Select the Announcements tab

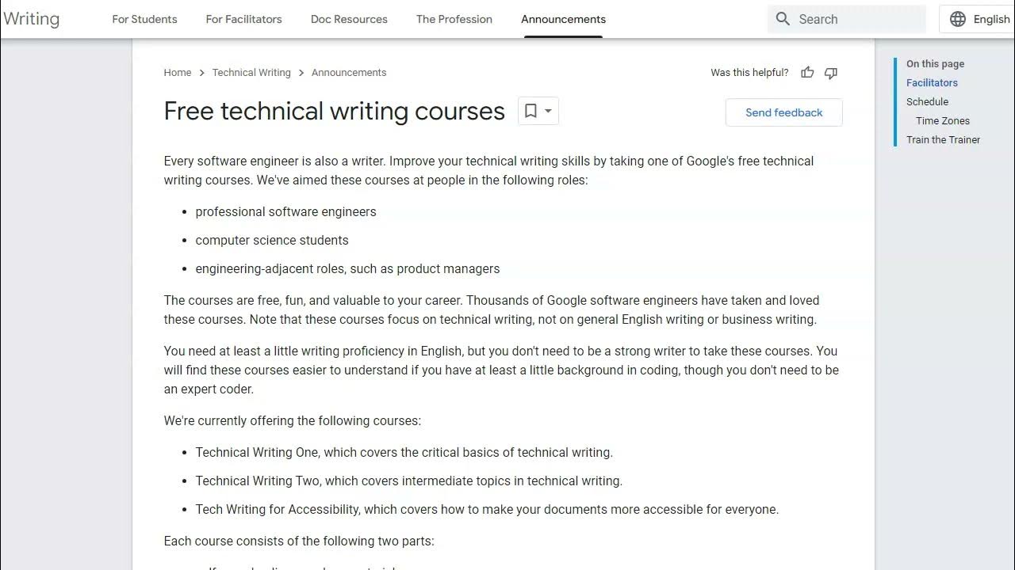point(563,19)
